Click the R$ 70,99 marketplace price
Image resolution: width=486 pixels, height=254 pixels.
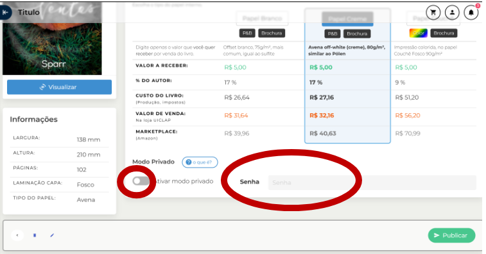[408, 134]
